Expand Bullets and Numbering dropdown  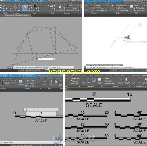click(33, 81)
